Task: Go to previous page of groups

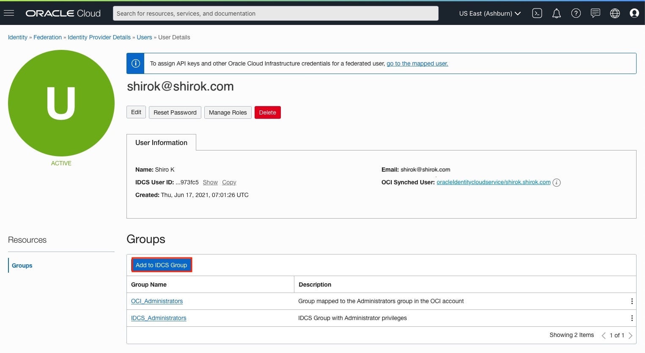Action: 604,336
